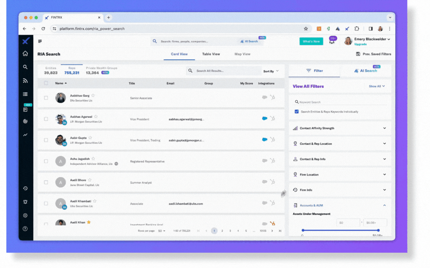Click the Search All Results field
Screen dimensions: 430x268
point(224,71)
